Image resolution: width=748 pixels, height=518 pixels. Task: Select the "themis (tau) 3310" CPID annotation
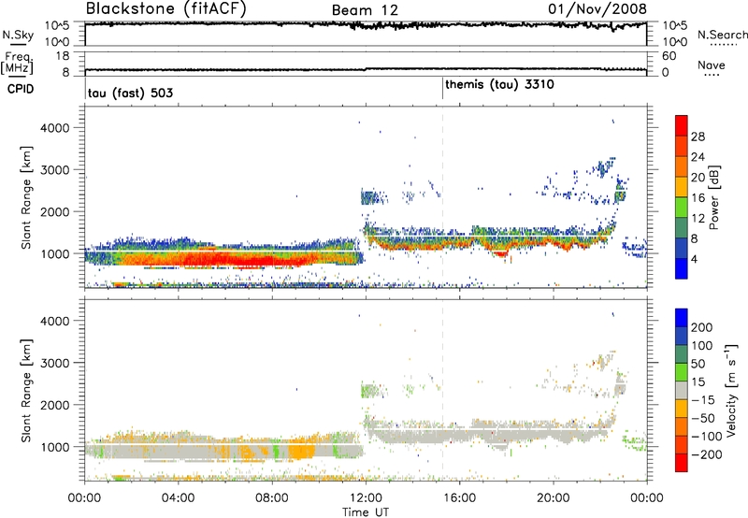coord(499,85)
